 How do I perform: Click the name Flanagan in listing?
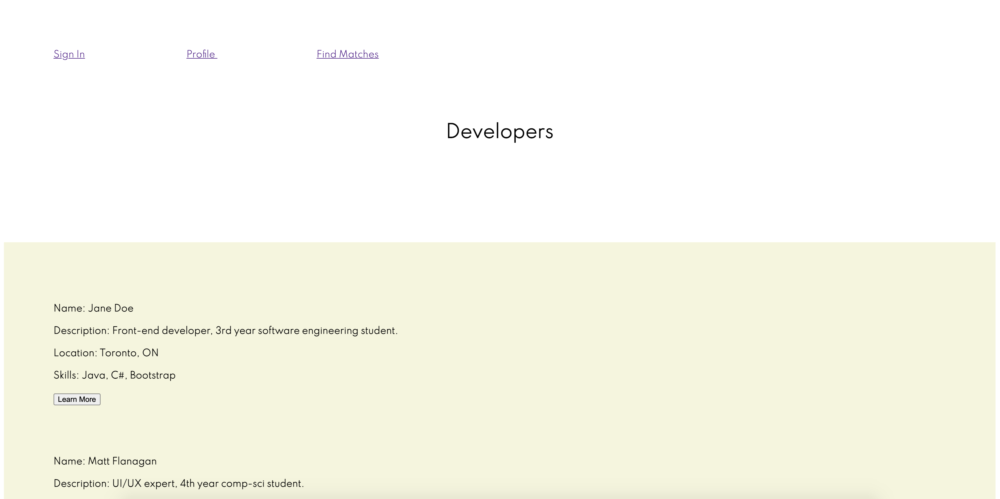click(134, 461)
